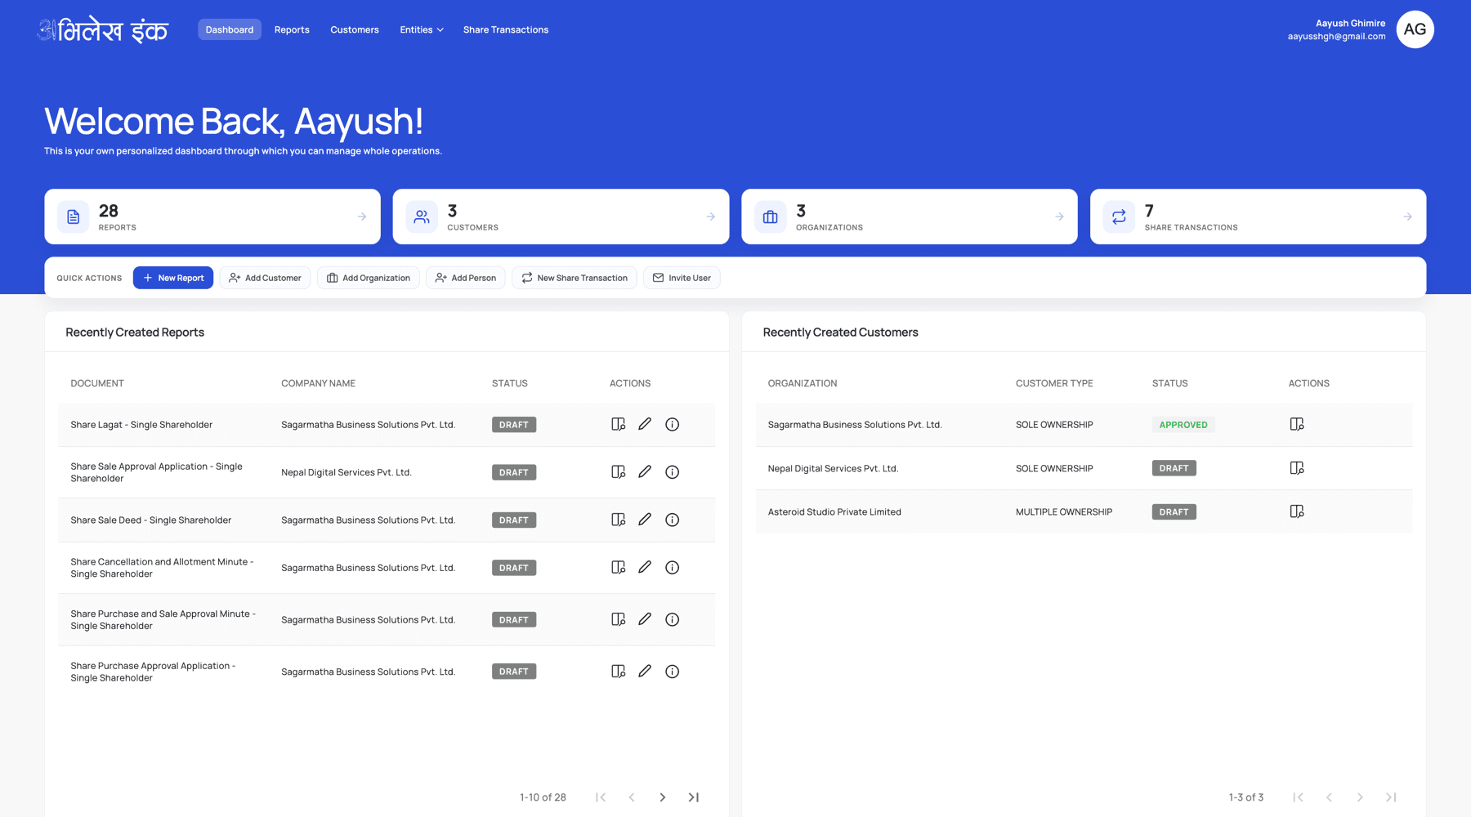Click Add Organization button
The height and width of the screenshot is (817, 1471).
click(x=369, y=278)
